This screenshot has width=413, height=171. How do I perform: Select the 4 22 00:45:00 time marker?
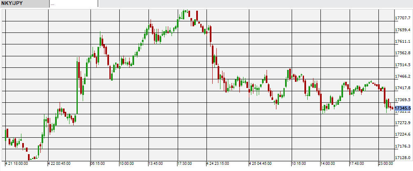coord(60,164)
